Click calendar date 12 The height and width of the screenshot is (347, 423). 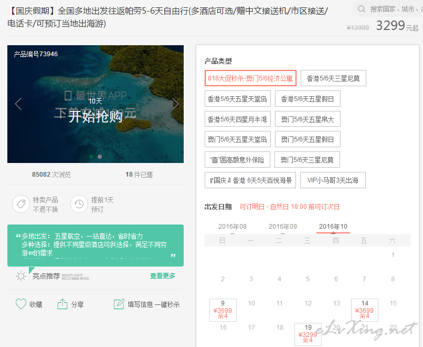tap(308, 303)
